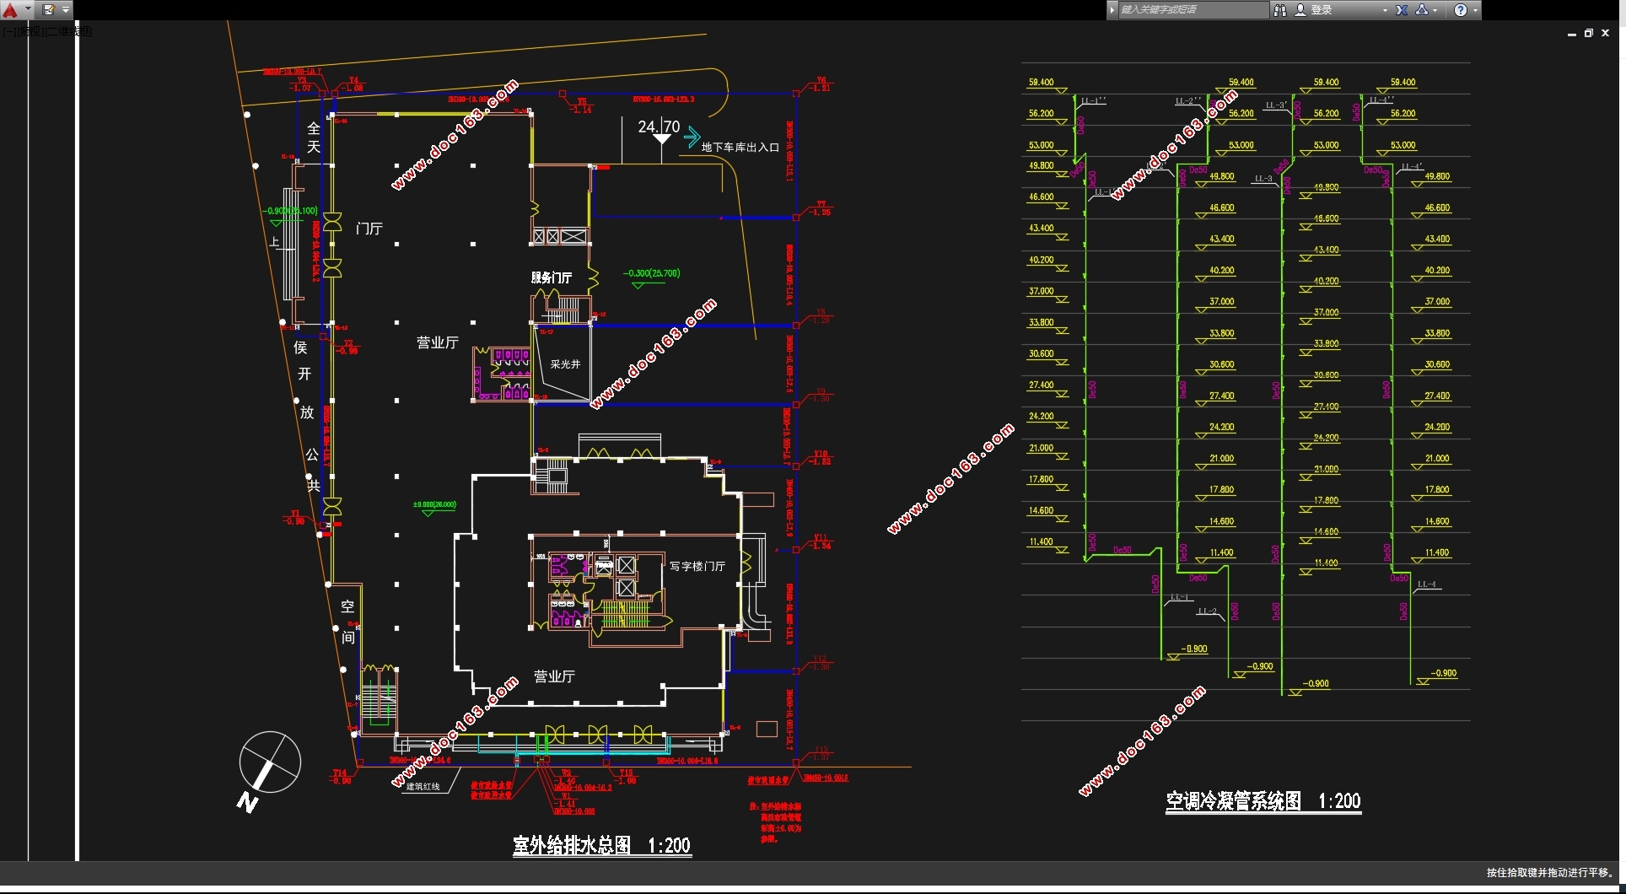Click the 室外给排水总图 1:200 title
This screenshot has height=894, width=1626.
(602, 845)
